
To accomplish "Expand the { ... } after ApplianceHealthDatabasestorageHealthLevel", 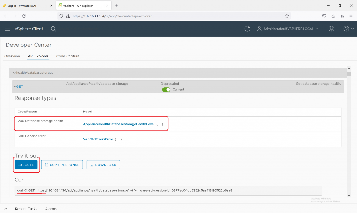I will [x=160, y=124].
